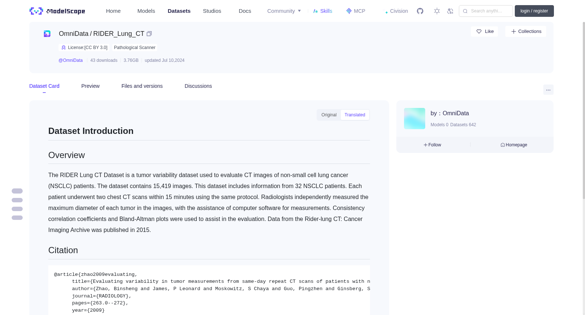Click the Citation heading
Screen dimensions: 585x315
[x=63, y=250]
